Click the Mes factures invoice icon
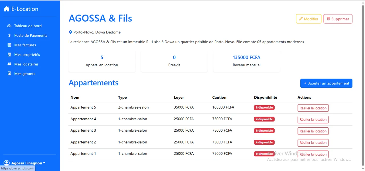Viewport: 365px width, 171px height. coord(9,45)
